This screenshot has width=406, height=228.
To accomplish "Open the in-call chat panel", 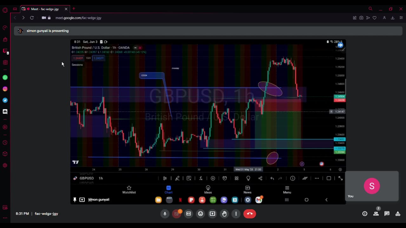I will (x=387, y=214).
